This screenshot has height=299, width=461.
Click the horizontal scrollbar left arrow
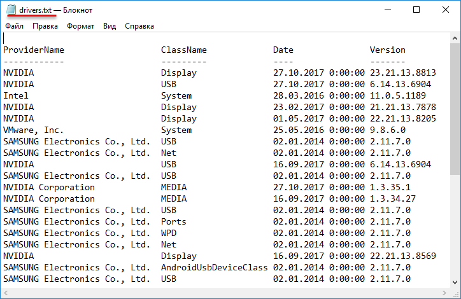tap(6, 293)
